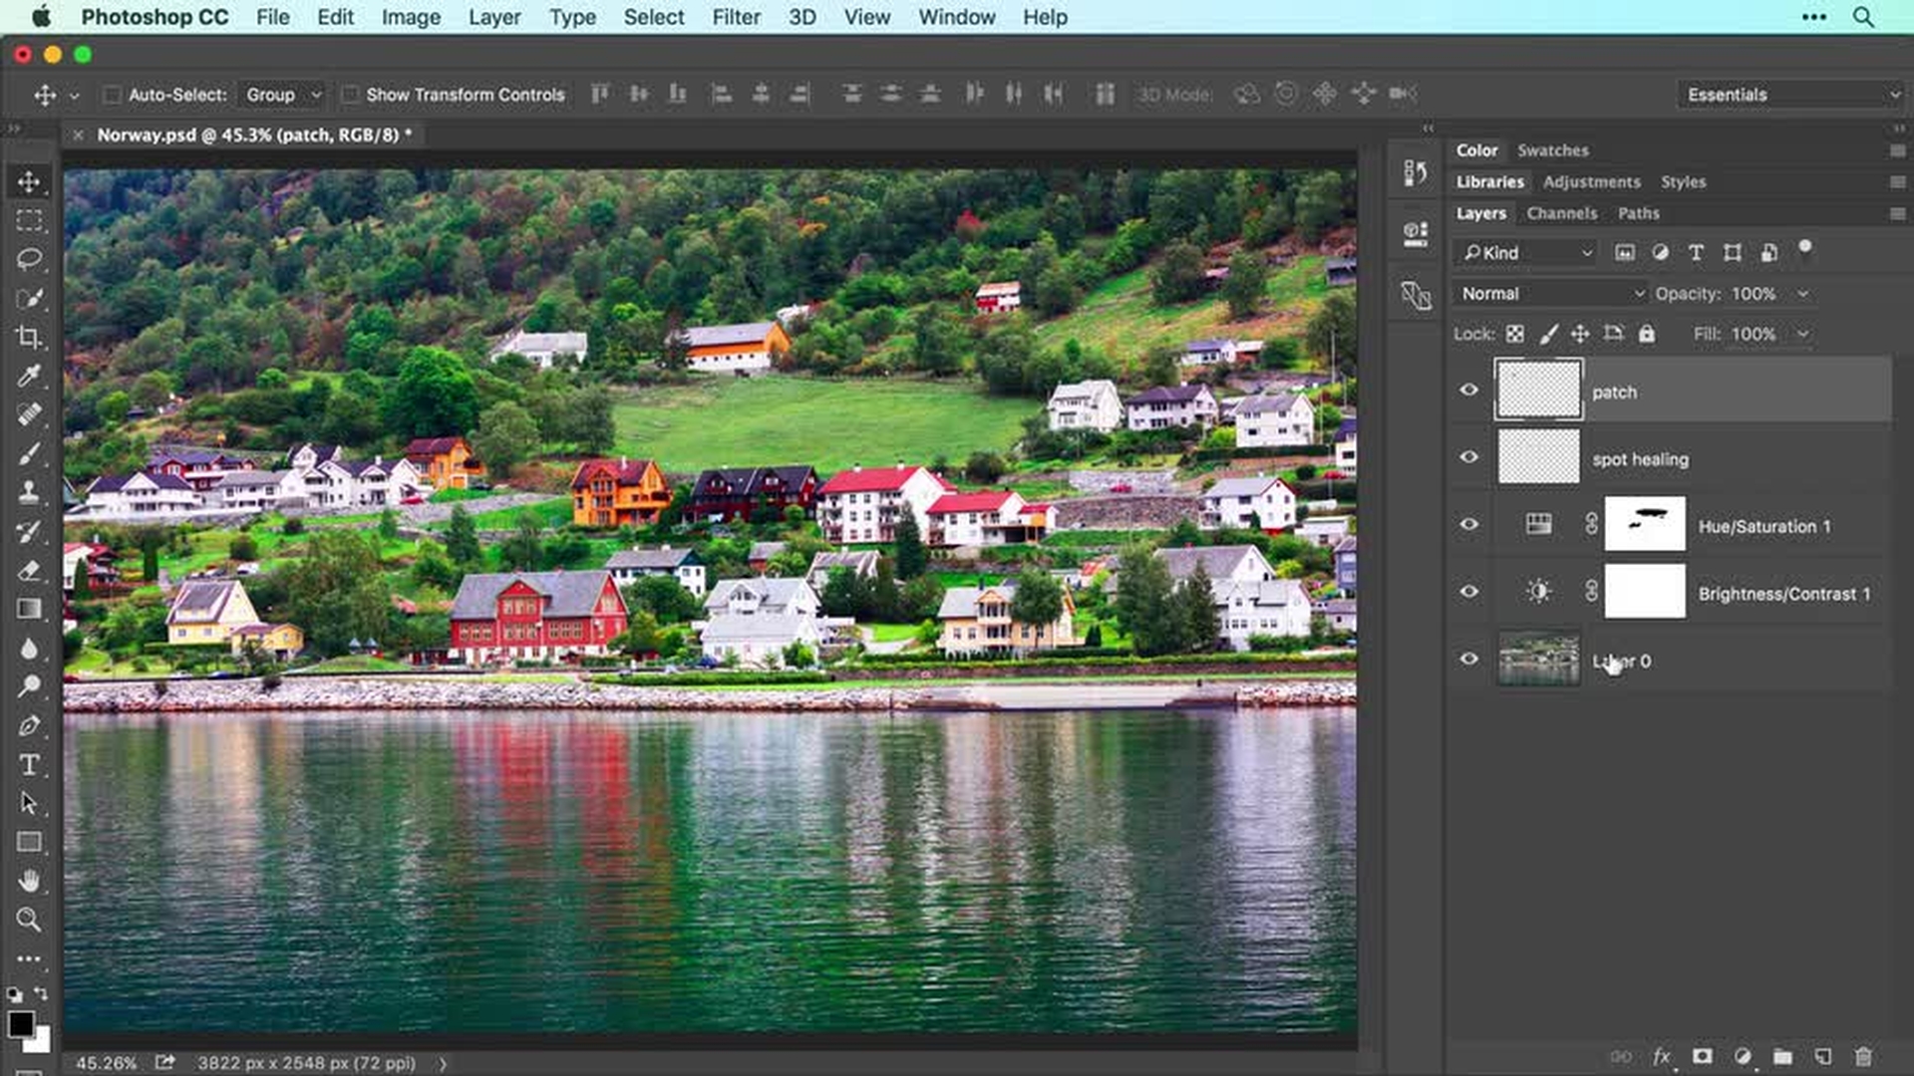Screen dimensions: 1914x1076
Task: Open the Opacity dropdown
Action: (x=1803, y=293)
